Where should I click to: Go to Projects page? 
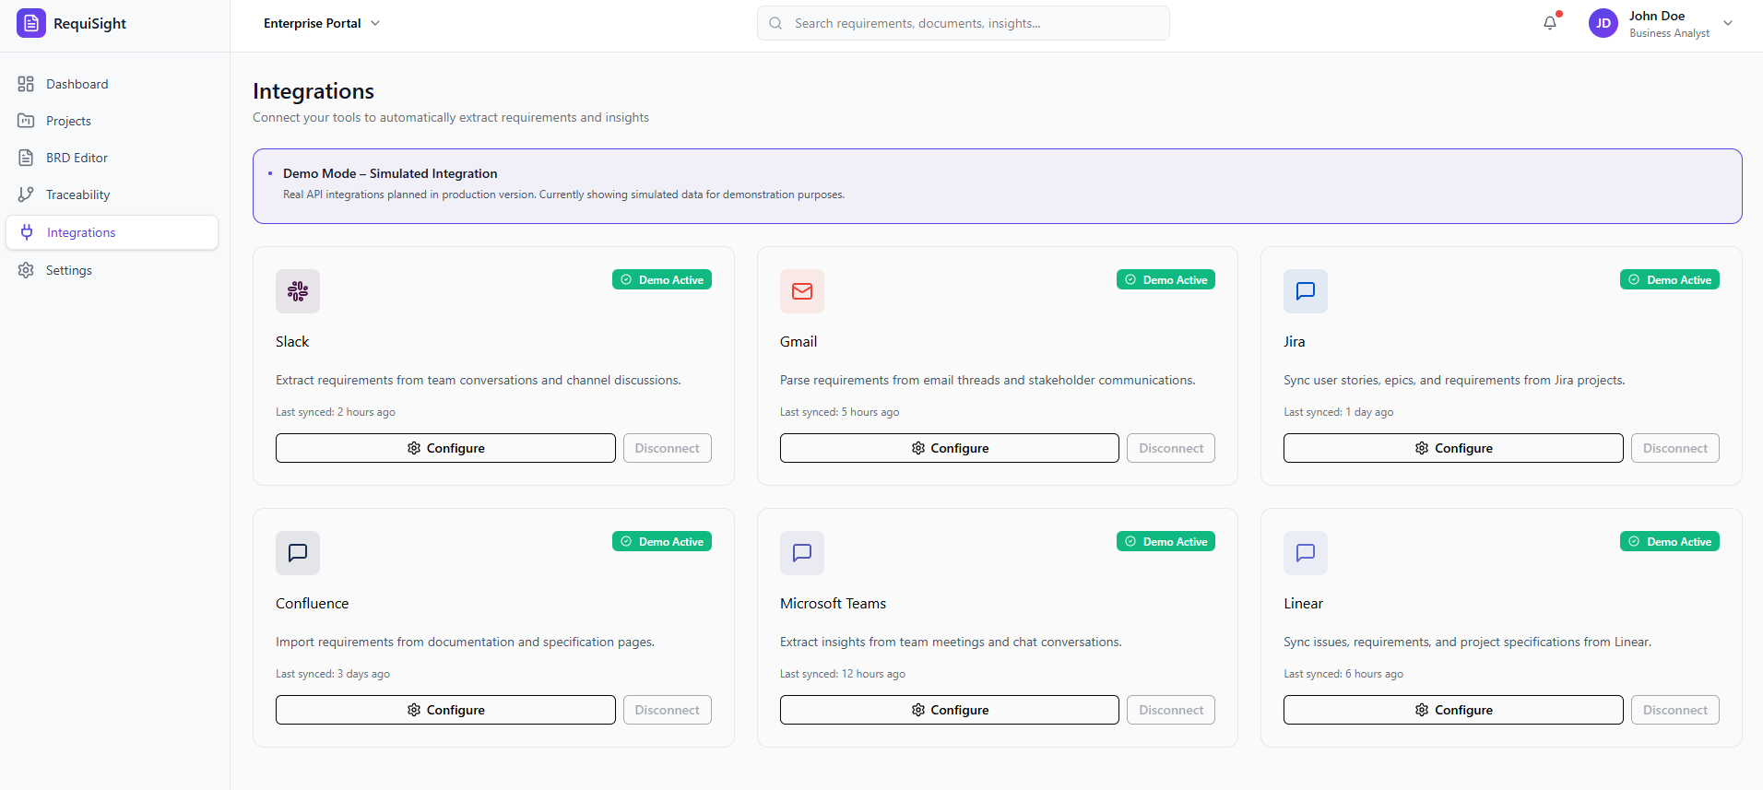pyautogui.click(x=112, y=121)
